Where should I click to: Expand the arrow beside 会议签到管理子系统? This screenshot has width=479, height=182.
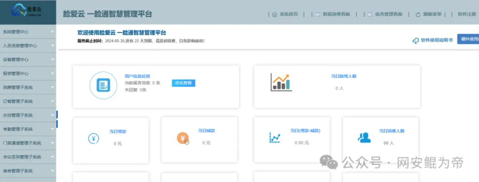click(52, 157)
